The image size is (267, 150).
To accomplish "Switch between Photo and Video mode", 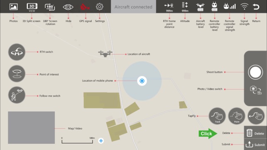I will 256,90.
